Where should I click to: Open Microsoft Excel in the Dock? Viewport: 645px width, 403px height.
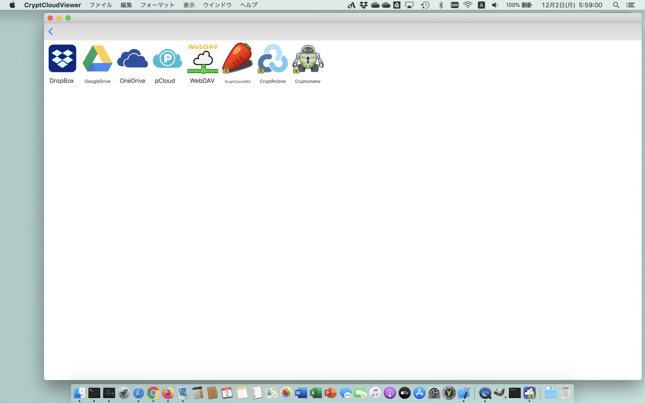click(x=316, y=393)
